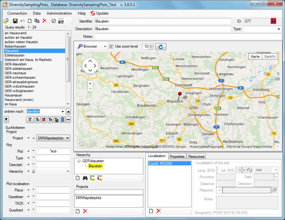
Task: Start the query with the filter funnel
Action: (x=30, y=120)
